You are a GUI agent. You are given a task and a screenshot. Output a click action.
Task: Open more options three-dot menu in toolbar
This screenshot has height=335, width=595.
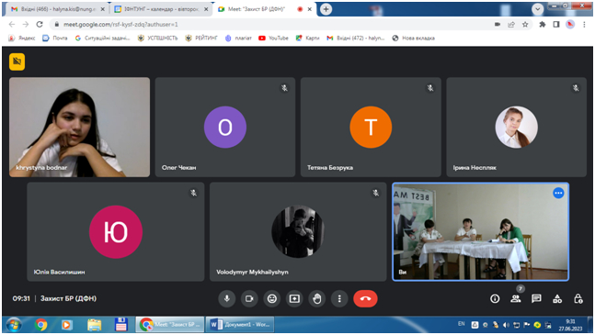[339, 298]
